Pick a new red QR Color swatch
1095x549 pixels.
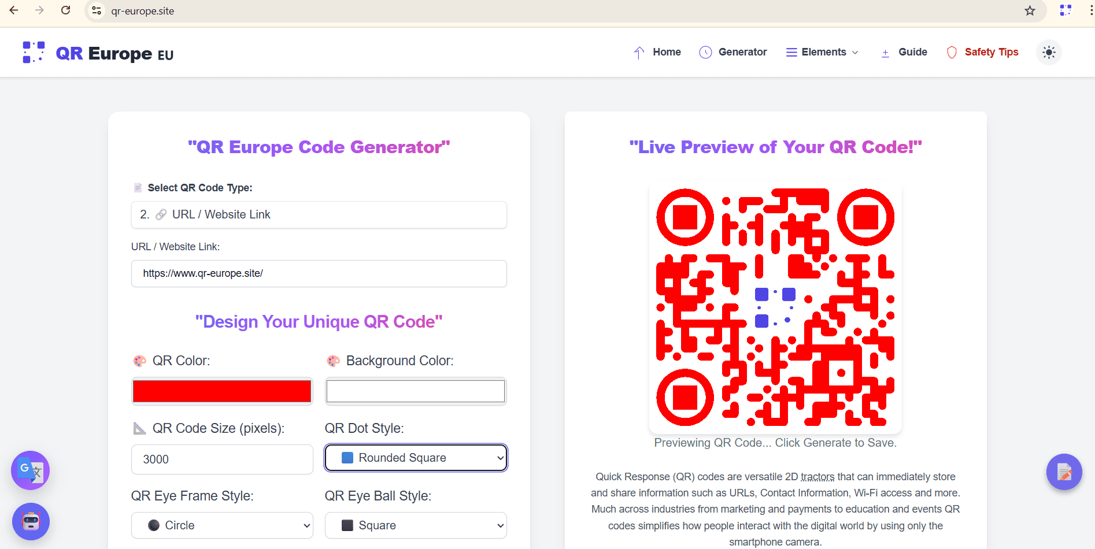[222, 391]
